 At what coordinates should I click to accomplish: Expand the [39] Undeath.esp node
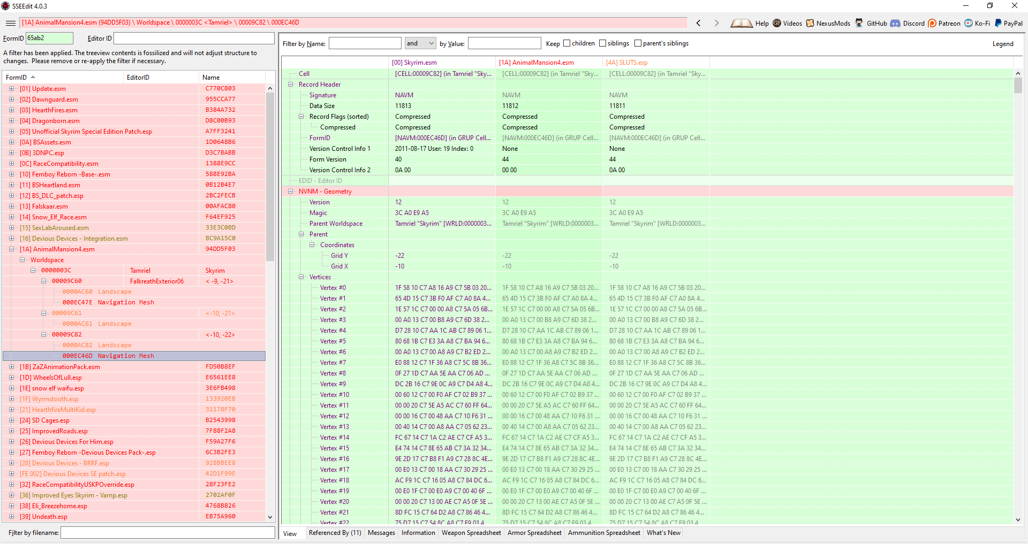tap(11, 517)
